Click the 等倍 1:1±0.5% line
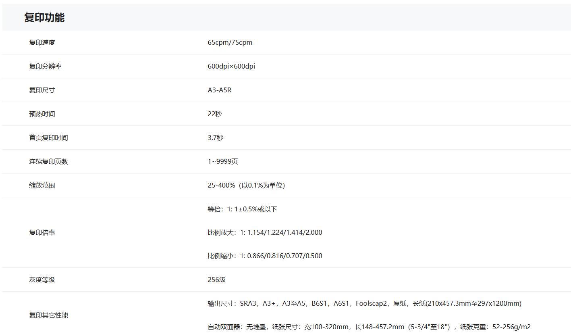This screenshot has height=336, width=571. pyautogui.click(x=242, y=209)
